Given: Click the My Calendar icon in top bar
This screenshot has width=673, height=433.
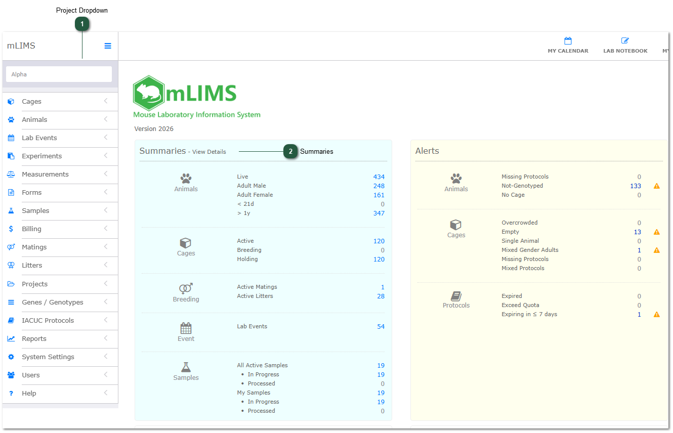Looking at the screenshot, I should coord(568,41).
